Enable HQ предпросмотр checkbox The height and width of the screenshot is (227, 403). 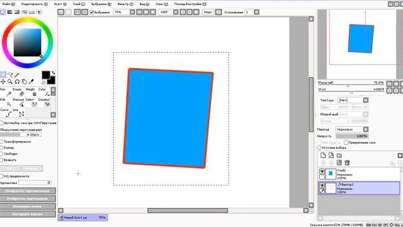click(x=1, y=177)
